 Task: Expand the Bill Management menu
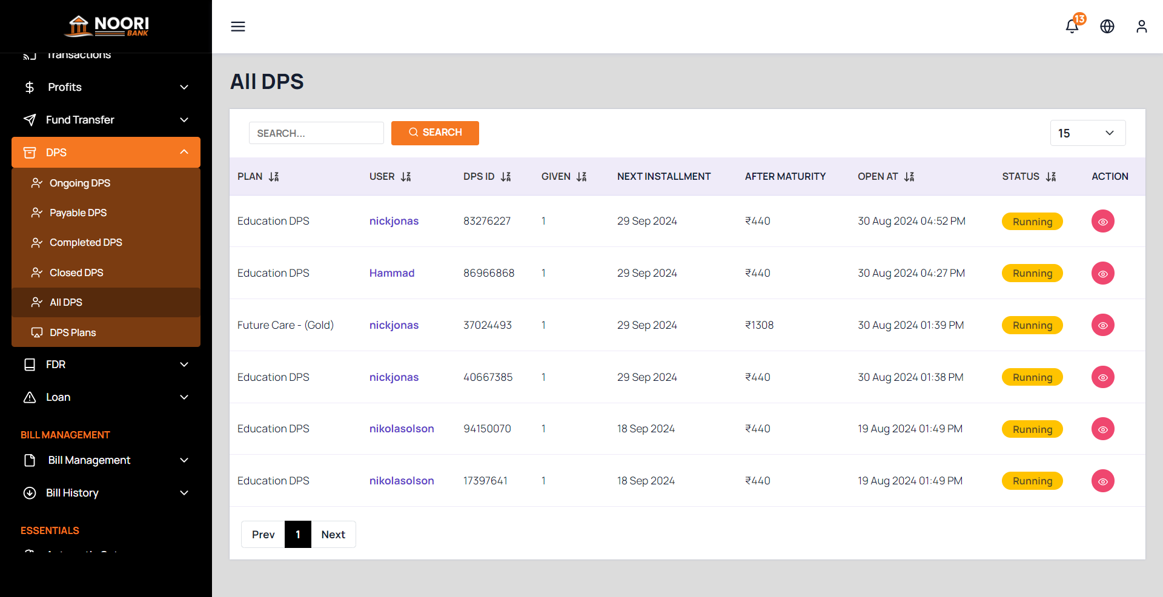coord(106,460)
